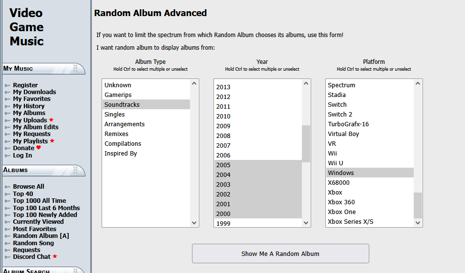Open Browse All in Albums menu
Image resolution: width=465 pixels, height=273 pixels.
[28, 186]
